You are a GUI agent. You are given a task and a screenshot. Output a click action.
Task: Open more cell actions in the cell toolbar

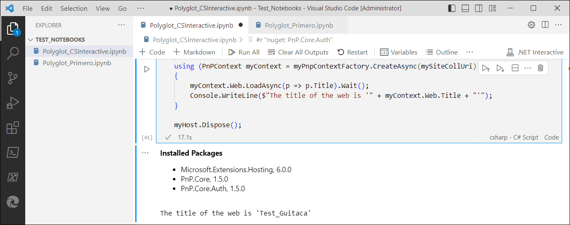[528, 68]
